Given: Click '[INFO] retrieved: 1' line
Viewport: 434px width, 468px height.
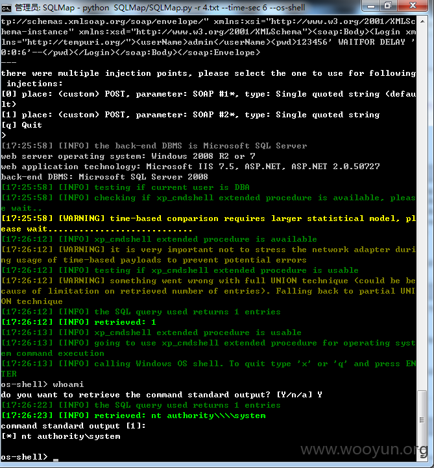Looking at the screenshot, I should pyautogui.click(x=79, y=322).
